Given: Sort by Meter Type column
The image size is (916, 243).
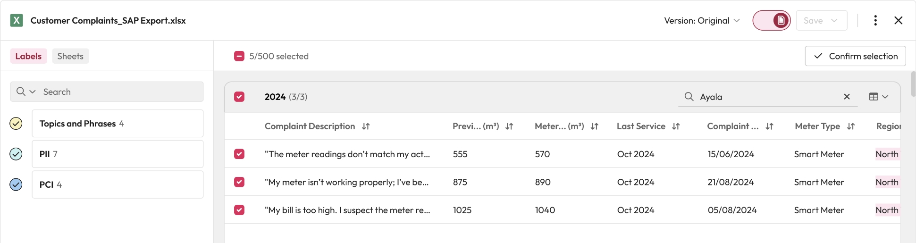Looking at the screenshot, I should tap(851, 126).
